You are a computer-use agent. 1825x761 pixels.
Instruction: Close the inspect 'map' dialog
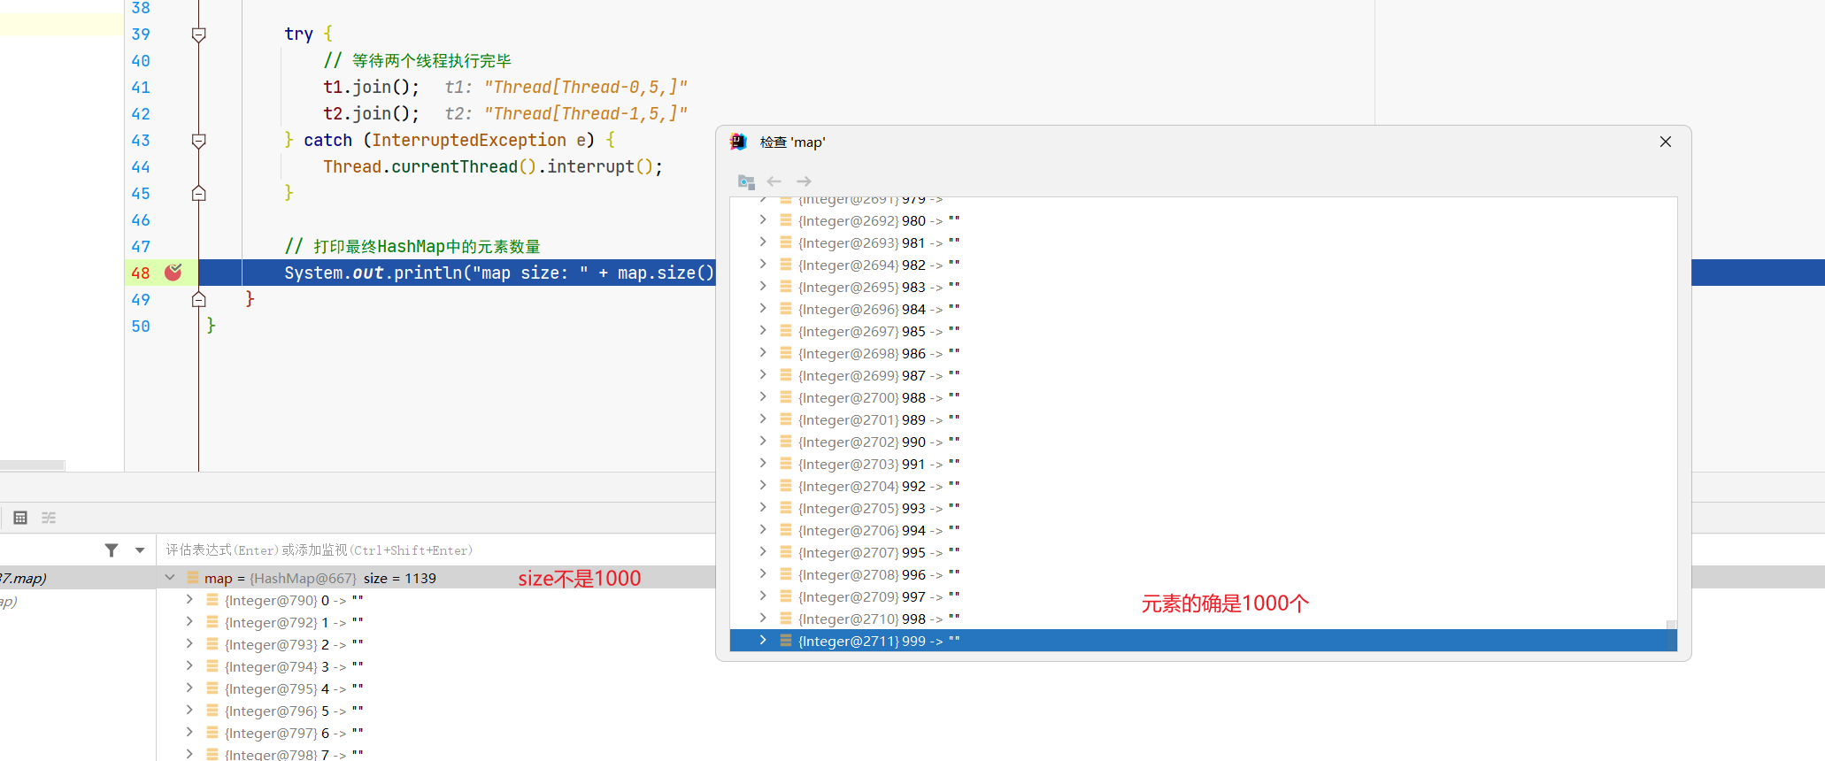click(x=1666, y=142)
